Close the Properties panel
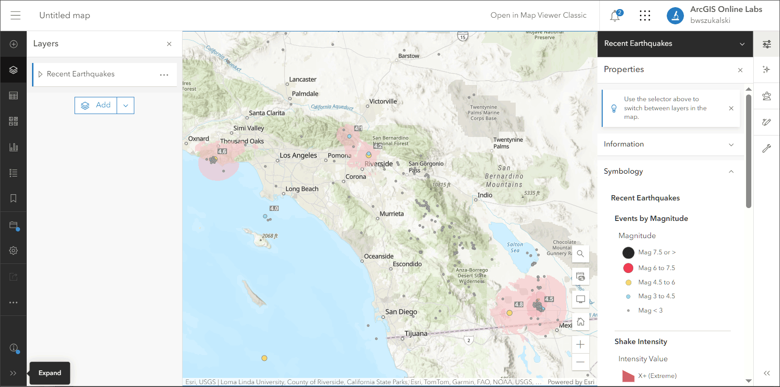This screenshot has width=780, height=387. [740, 70]
